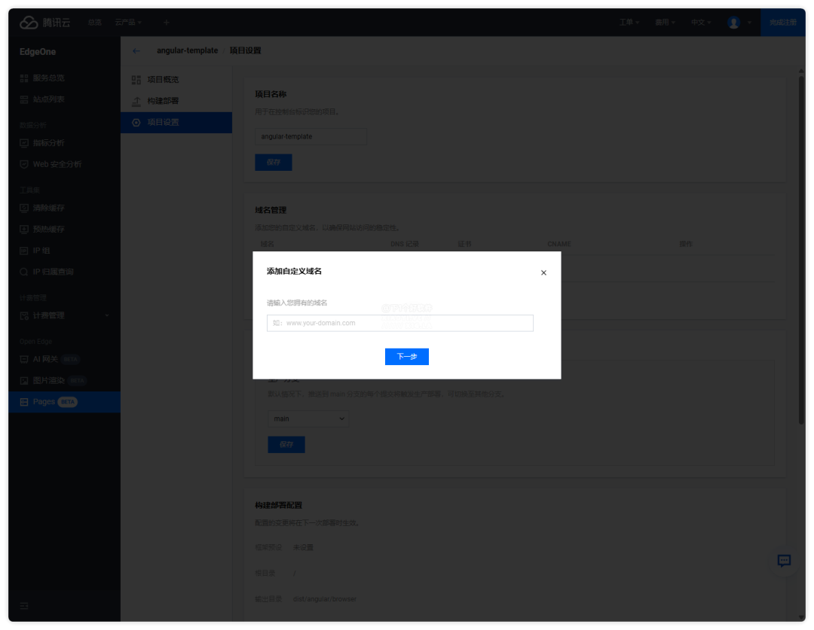Click the 预热缓存 icon
Viewport: 814px width, 630px height.
[24, 229]
